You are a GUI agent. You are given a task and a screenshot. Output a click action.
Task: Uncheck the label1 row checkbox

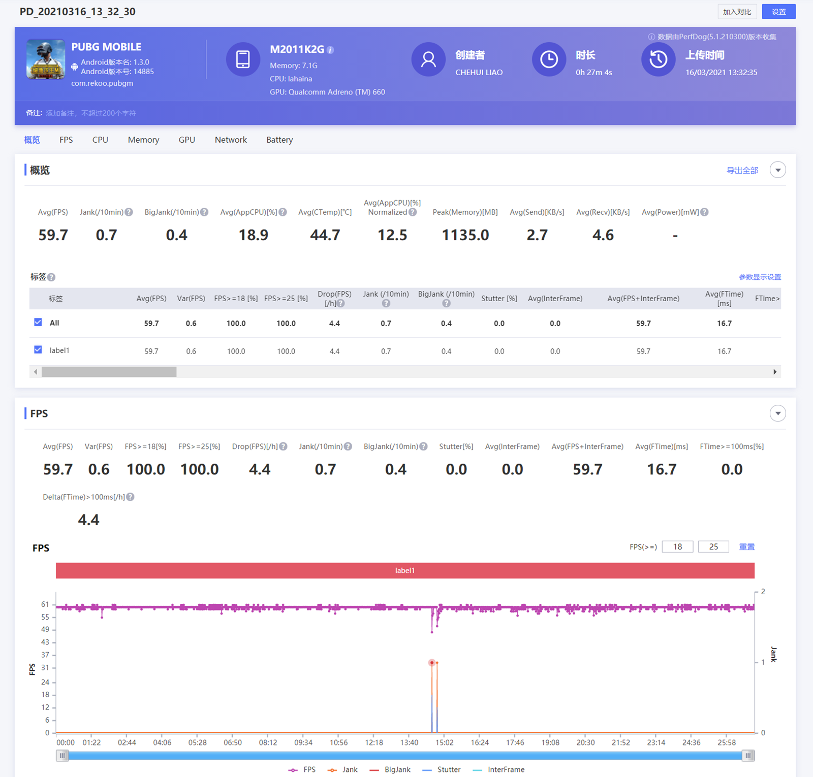click(38, 350)
